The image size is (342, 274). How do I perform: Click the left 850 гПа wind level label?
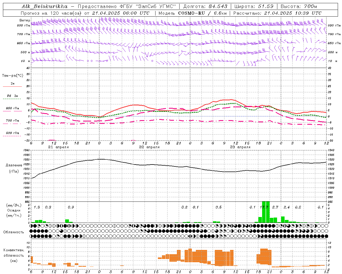pos(24,43)
